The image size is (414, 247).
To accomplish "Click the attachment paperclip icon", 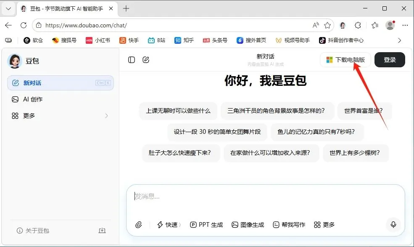I will click(139, 225).
